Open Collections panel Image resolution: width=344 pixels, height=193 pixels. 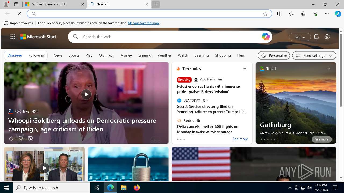(x=303, y=14)
